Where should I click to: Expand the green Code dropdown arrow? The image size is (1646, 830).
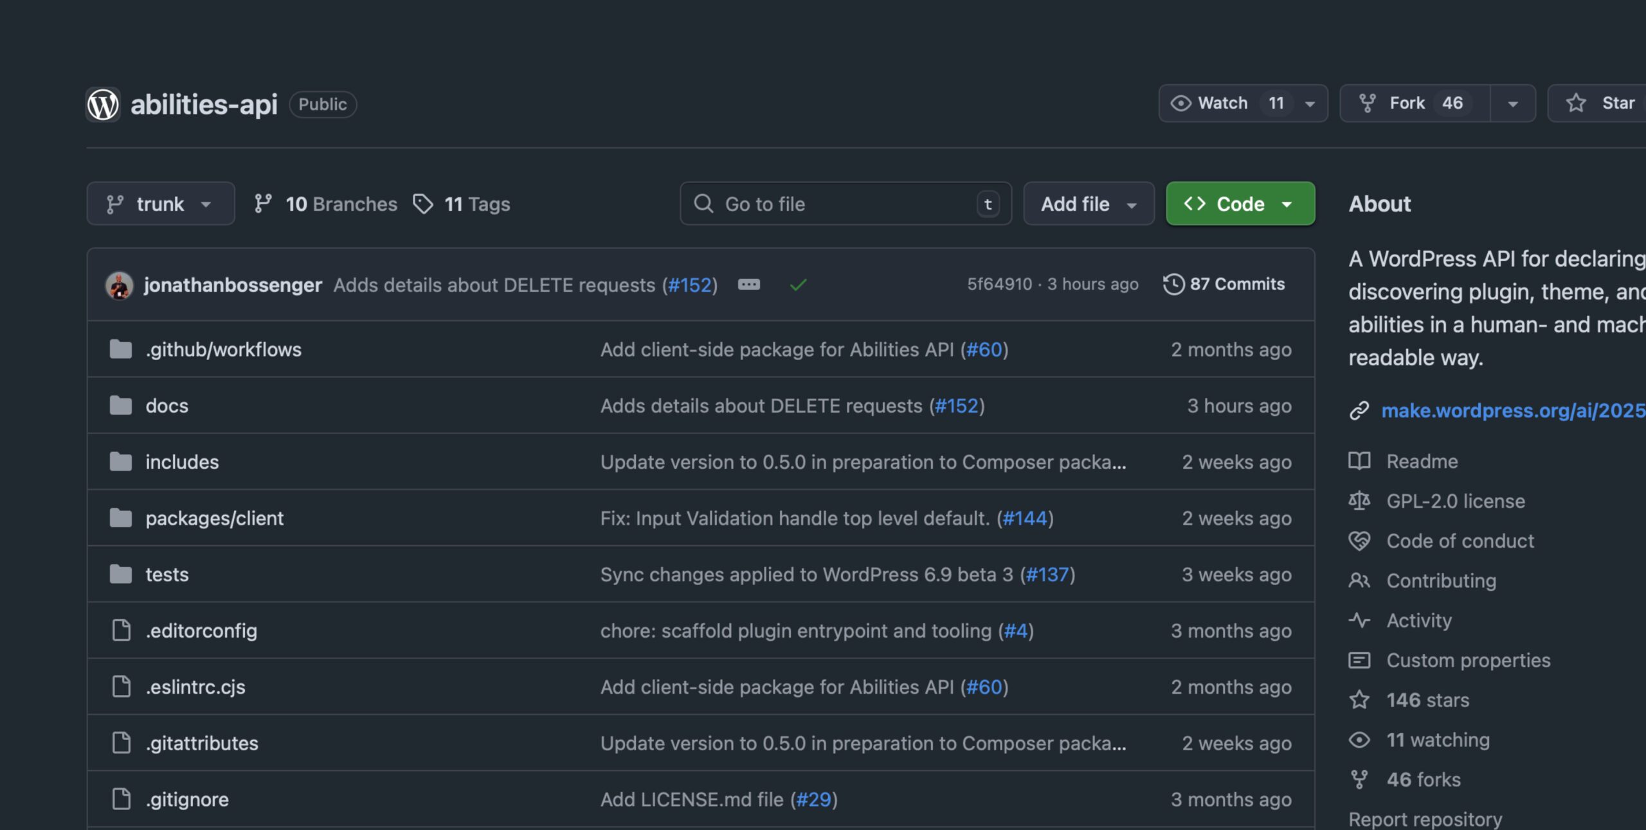[1287, 204]
